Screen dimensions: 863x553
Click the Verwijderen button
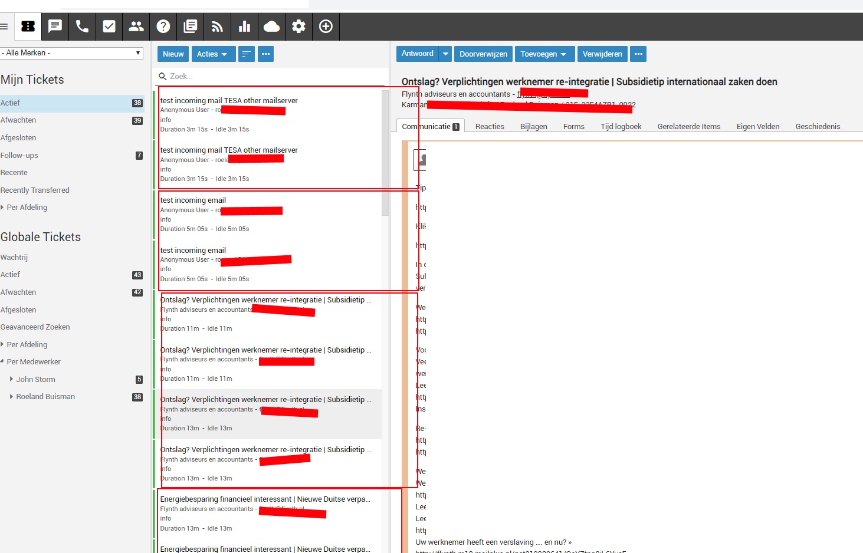(602, 54)
